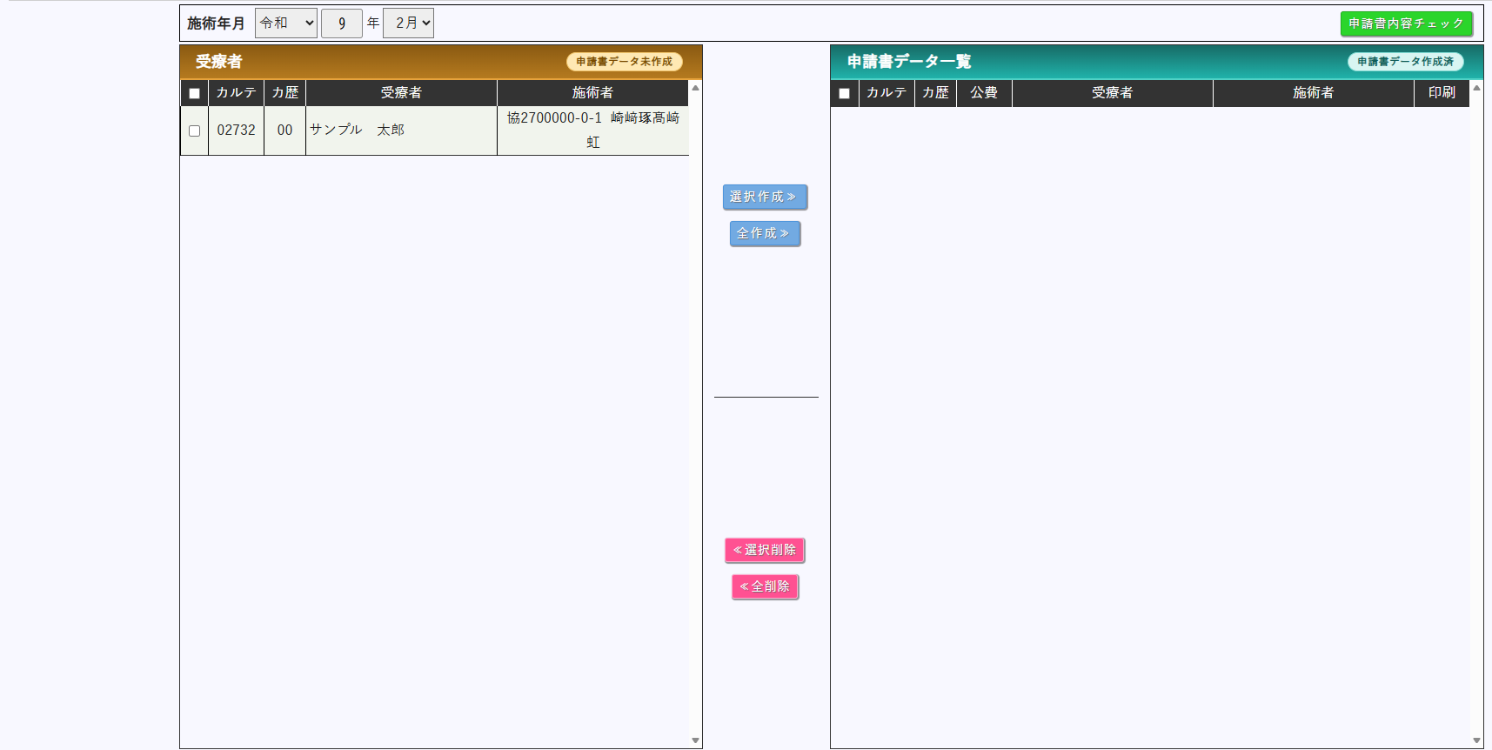
Task: Toggle select-all checkbox in 受療者 table header
Action: click(194, 93)
